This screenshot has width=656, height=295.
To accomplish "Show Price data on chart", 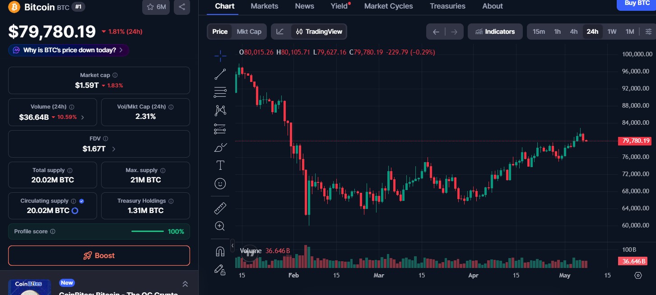I will pyautogui.click(x=220, y=32).
